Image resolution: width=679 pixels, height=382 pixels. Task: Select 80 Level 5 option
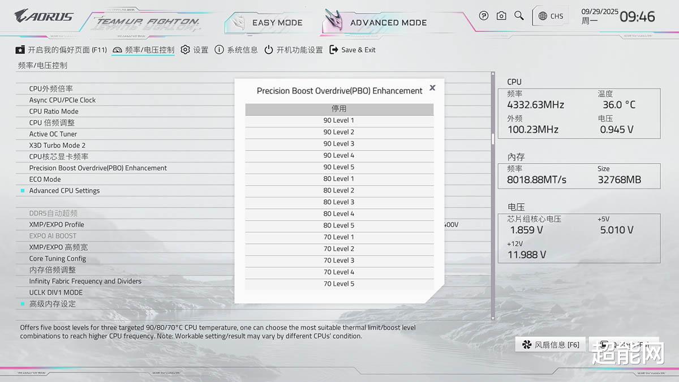tap(339, 226)
